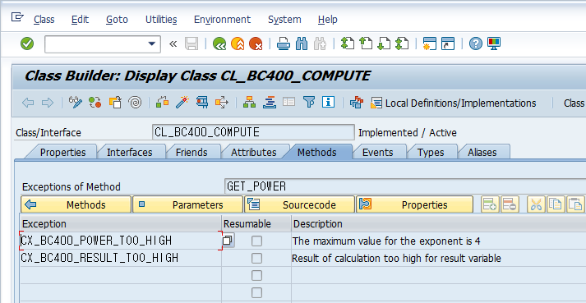Image resolution: width=586 pixels, height=303 pixels.
Task: Switch to the Events tab
Action: pyautogui.click(x=377, y=153)
